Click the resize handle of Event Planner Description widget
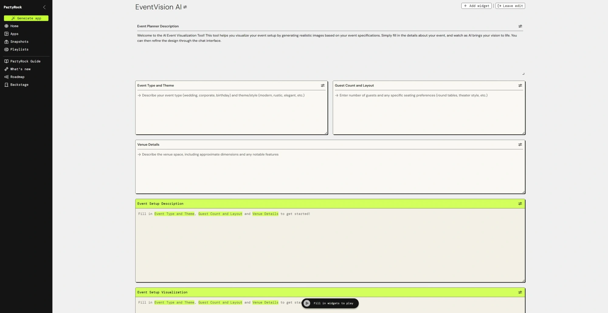This screenshot has width=608, height=313. pyautogui.click(x=523, y=74)
